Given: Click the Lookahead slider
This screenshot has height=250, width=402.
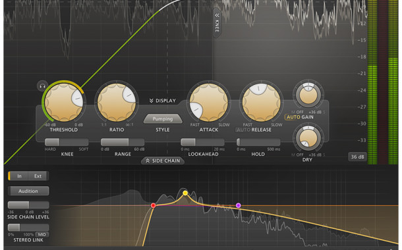Looking at the screenshot, I should point(202,142).
